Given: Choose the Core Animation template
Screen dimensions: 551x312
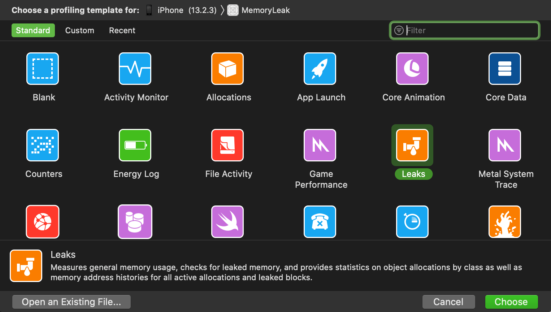Looking at the screenshot, I should point(412,69).
